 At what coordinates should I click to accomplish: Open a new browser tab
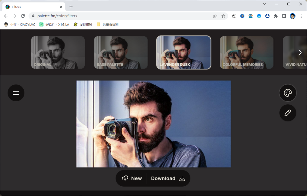[x=71, y=7]
